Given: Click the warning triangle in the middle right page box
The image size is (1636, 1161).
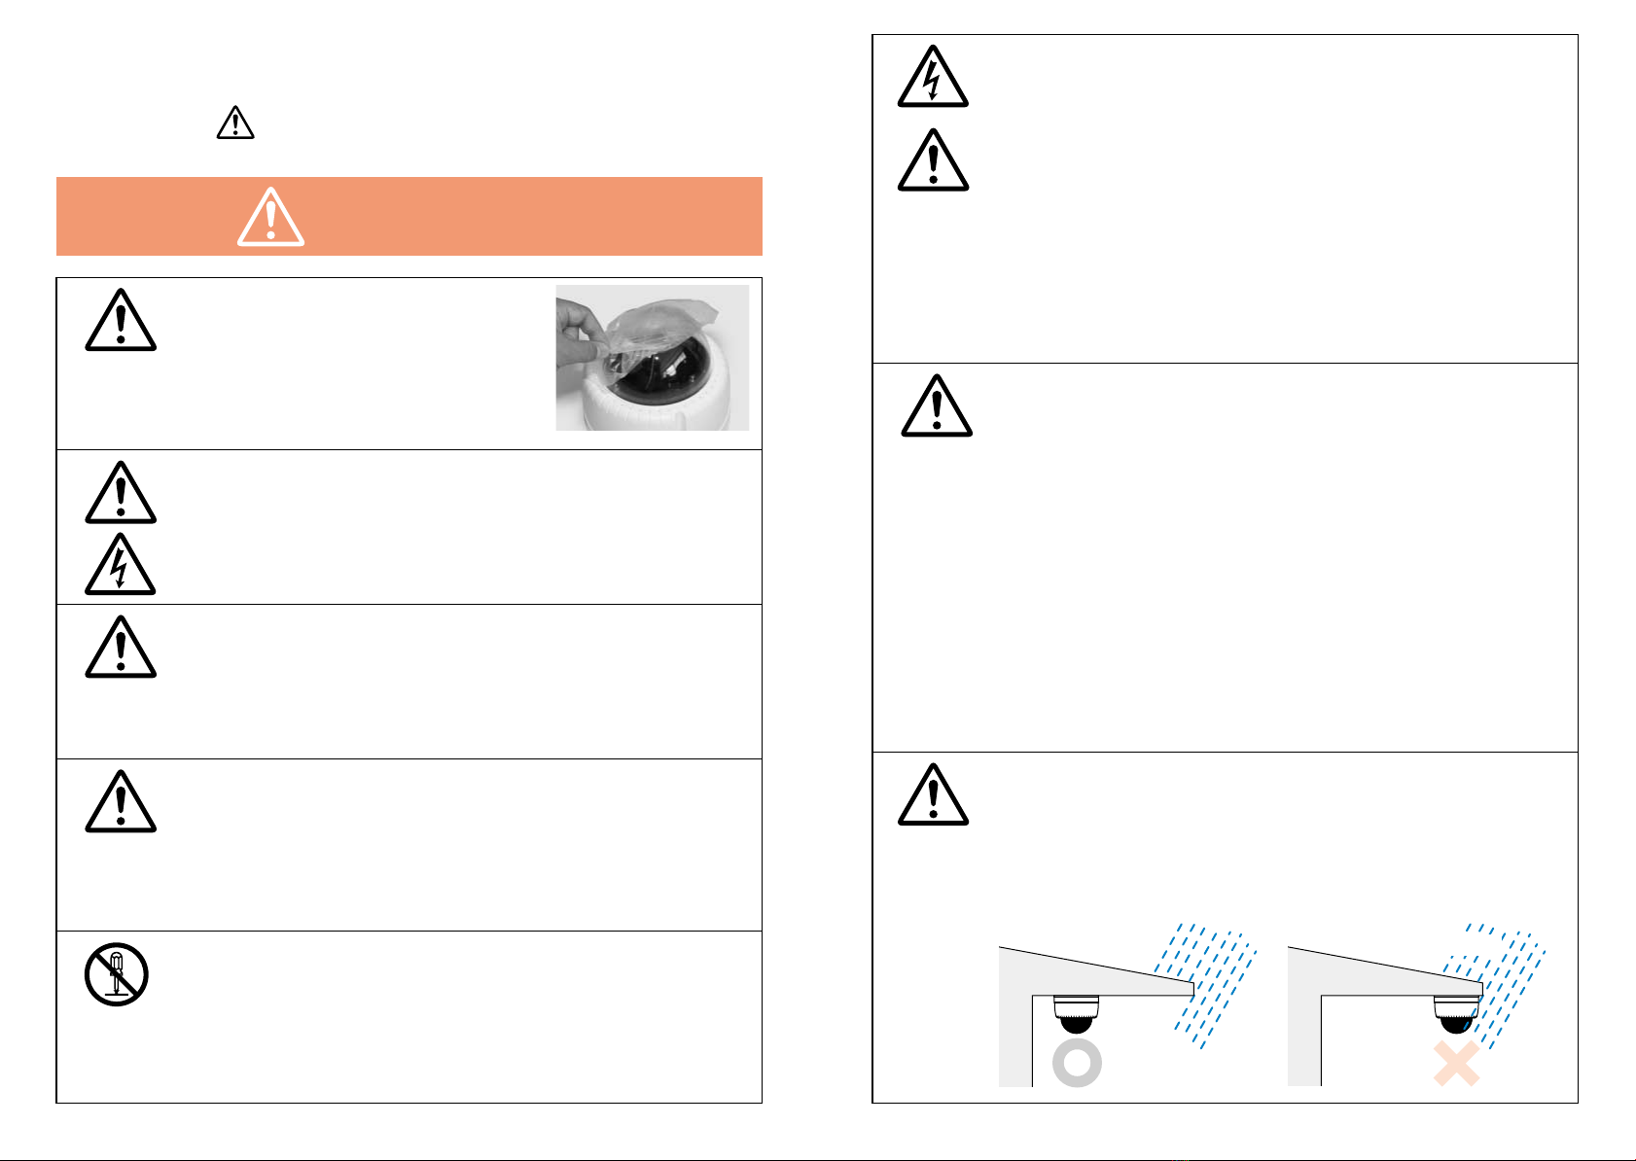Looking at the screenshot, I should point(937,405).
